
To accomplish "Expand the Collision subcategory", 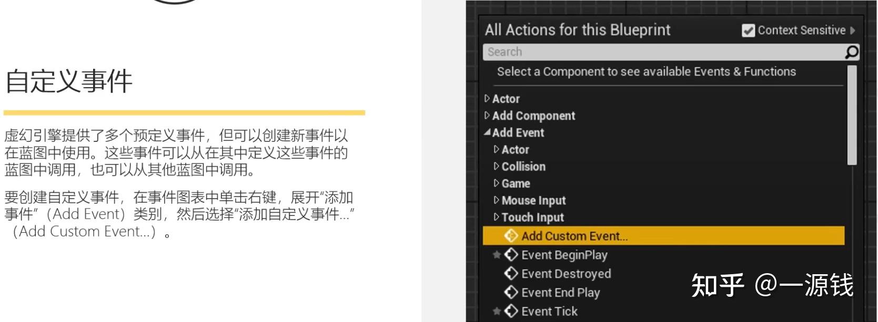I will tap(496, 166).
